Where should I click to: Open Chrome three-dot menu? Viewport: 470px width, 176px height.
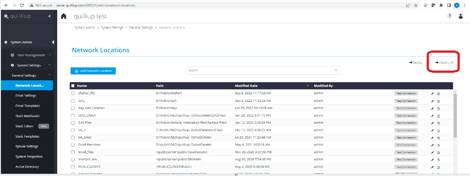tap(465, 5)
